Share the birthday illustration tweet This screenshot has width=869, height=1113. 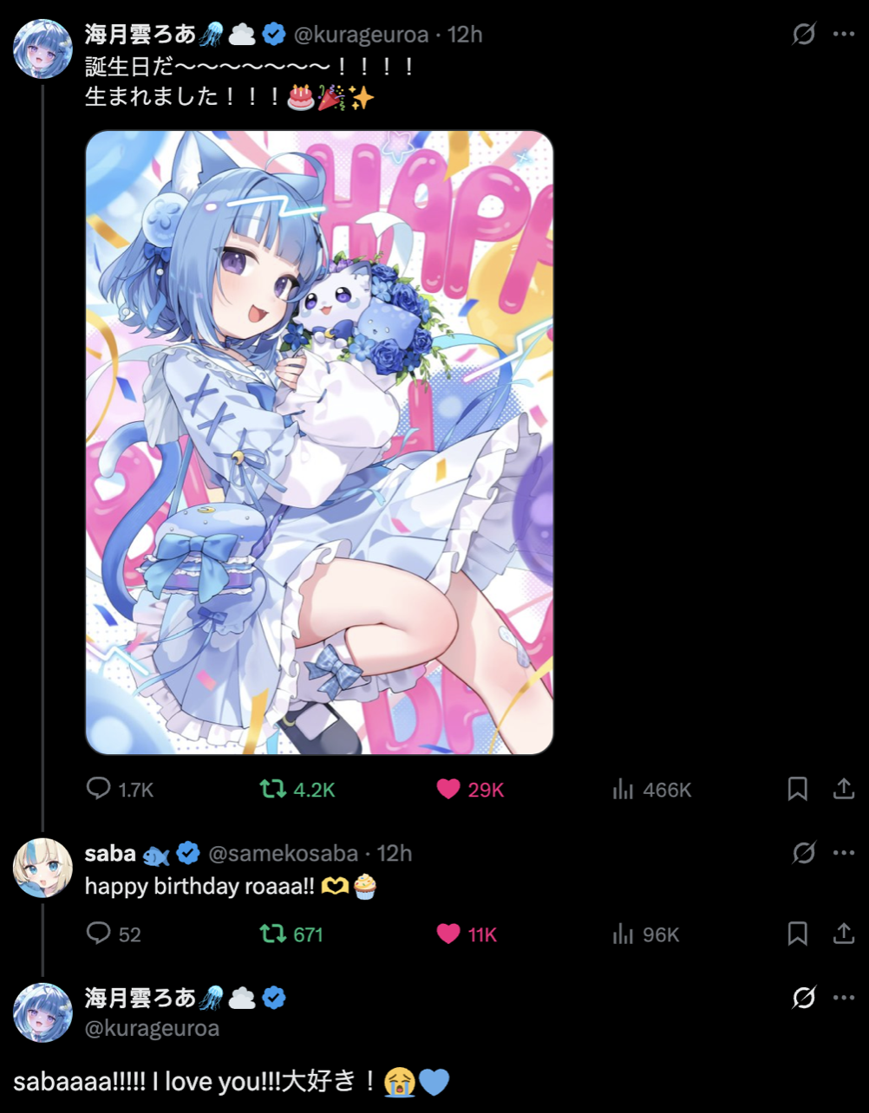pyautogui.click(x=843, y=789)
